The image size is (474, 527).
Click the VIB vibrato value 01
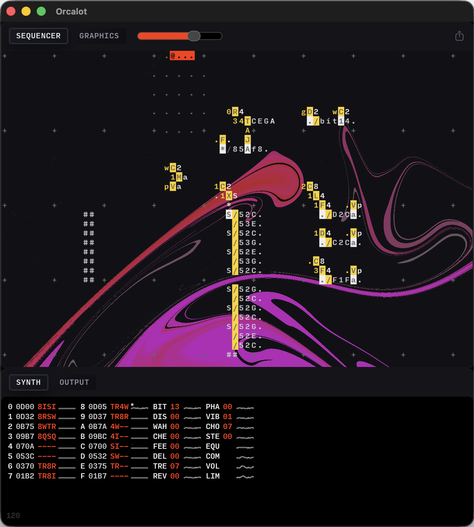pos(227,417)
